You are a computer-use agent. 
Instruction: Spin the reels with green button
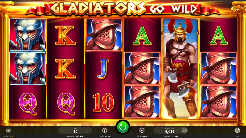click(x=123, y=127)
